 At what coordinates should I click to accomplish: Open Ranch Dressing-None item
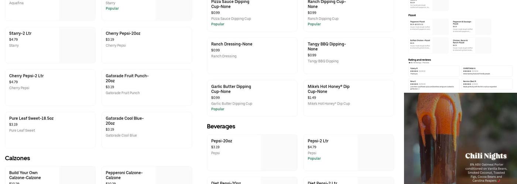click(252, 56)
